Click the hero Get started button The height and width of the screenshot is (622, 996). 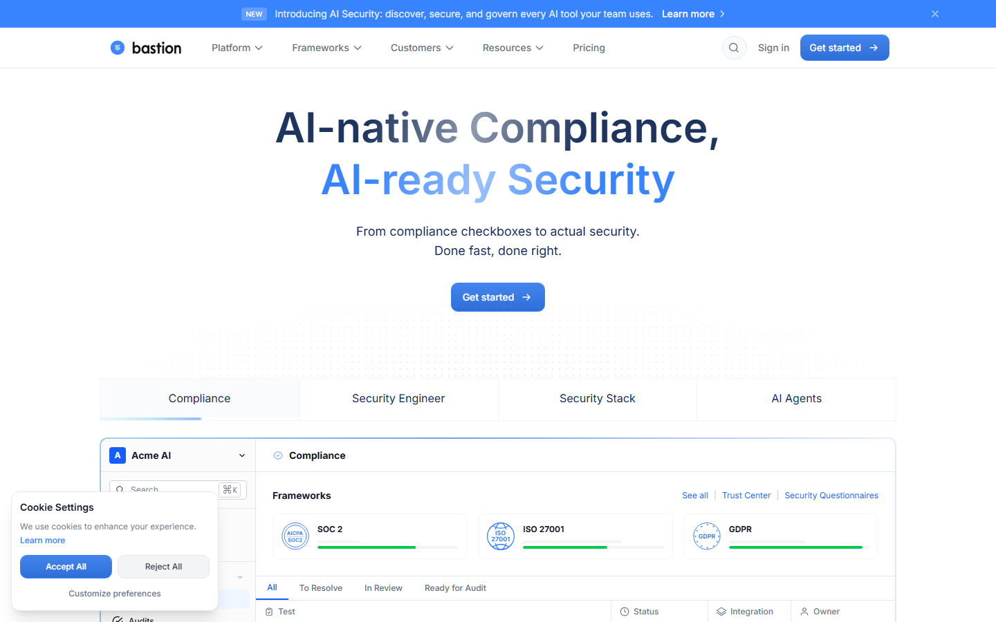pos(498,297)
